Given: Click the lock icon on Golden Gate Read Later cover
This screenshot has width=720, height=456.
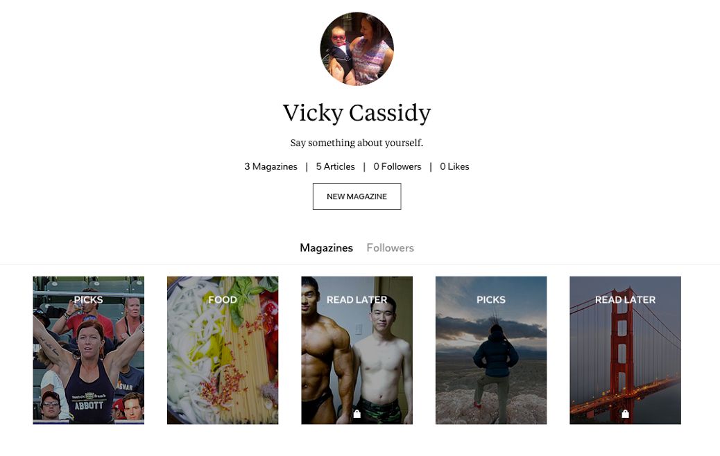Looking at the screenshot, I should (x=625, y=414).
